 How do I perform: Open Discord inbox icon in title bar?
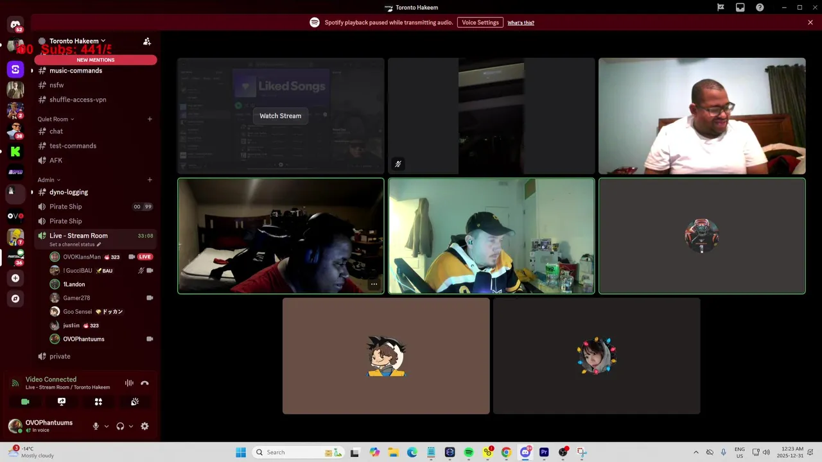pos(740,8)
